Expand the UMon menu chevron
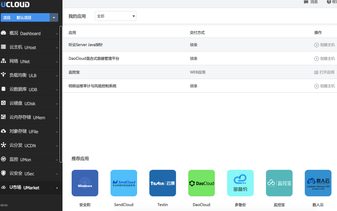The image size is (337, 211). point(57,160)
